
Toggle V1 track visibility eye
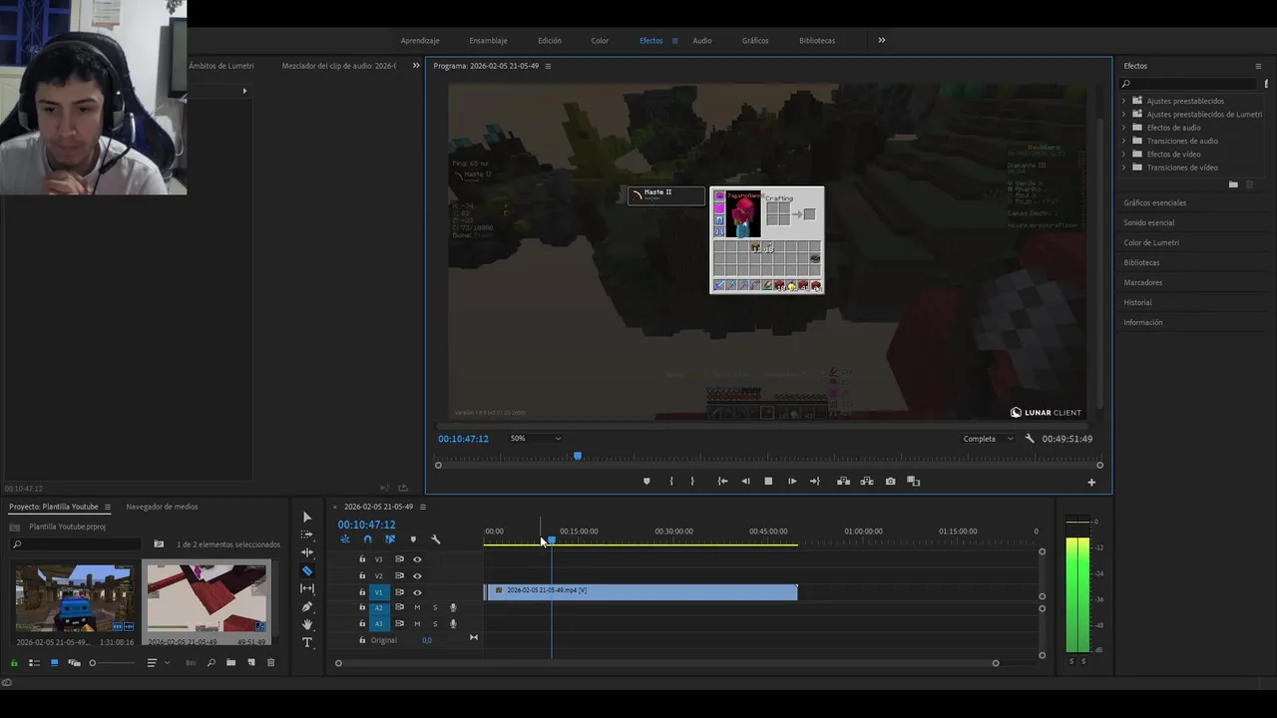(x=417, y=592)
